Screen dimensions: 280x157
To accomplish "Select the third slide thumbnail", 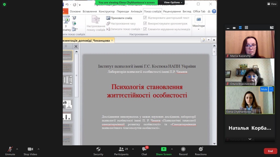I will pos(68,80).
